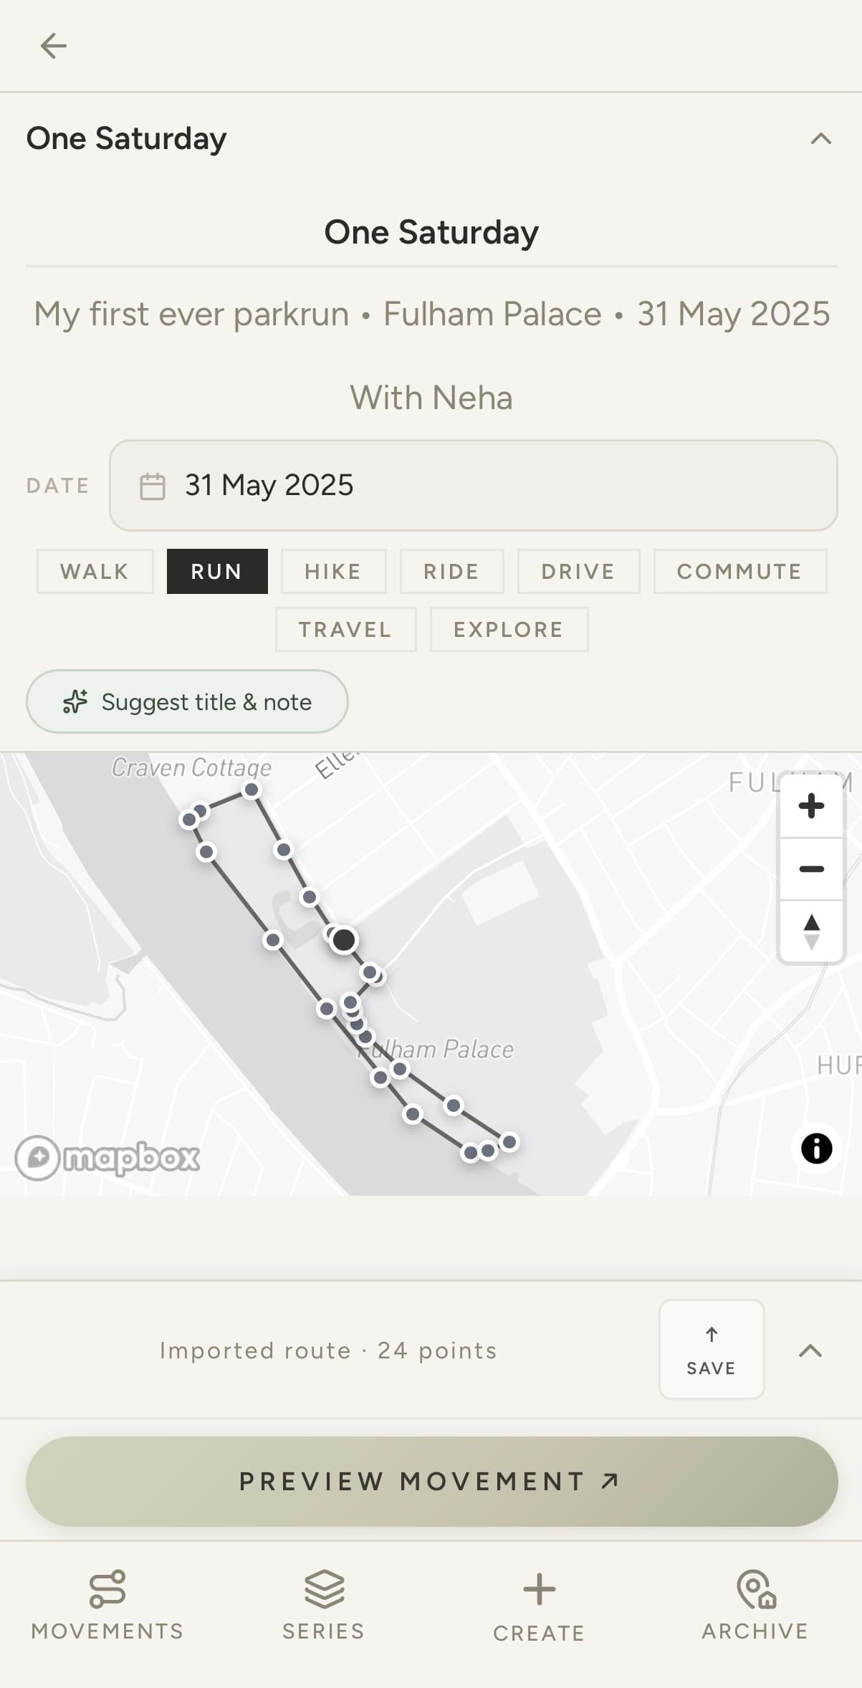Zoom in on the map
This screenshot has width=862, height=1688.
coord(811,806)
